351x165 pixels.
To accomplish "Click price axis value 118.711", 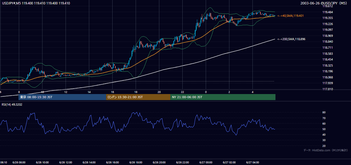I will click(328, 48).
